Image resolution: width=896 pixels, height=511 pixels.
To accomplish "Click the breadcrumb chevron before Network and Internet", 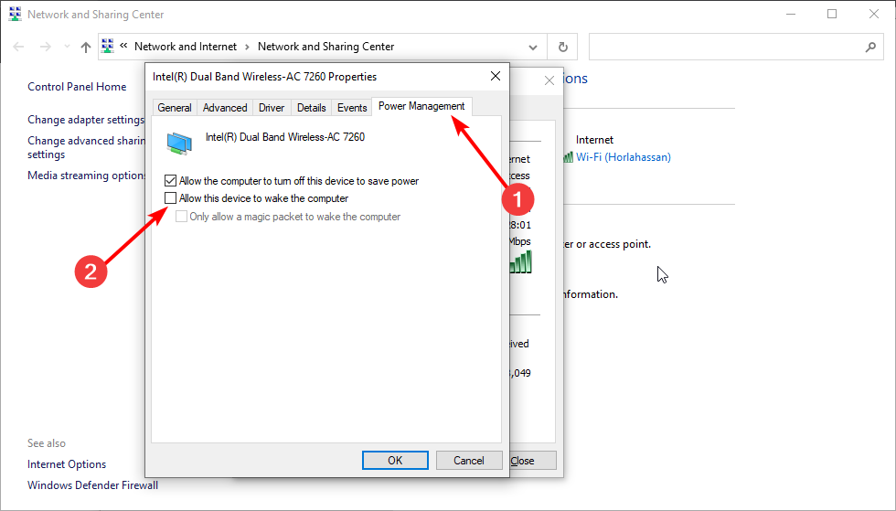I will point(123,46).
